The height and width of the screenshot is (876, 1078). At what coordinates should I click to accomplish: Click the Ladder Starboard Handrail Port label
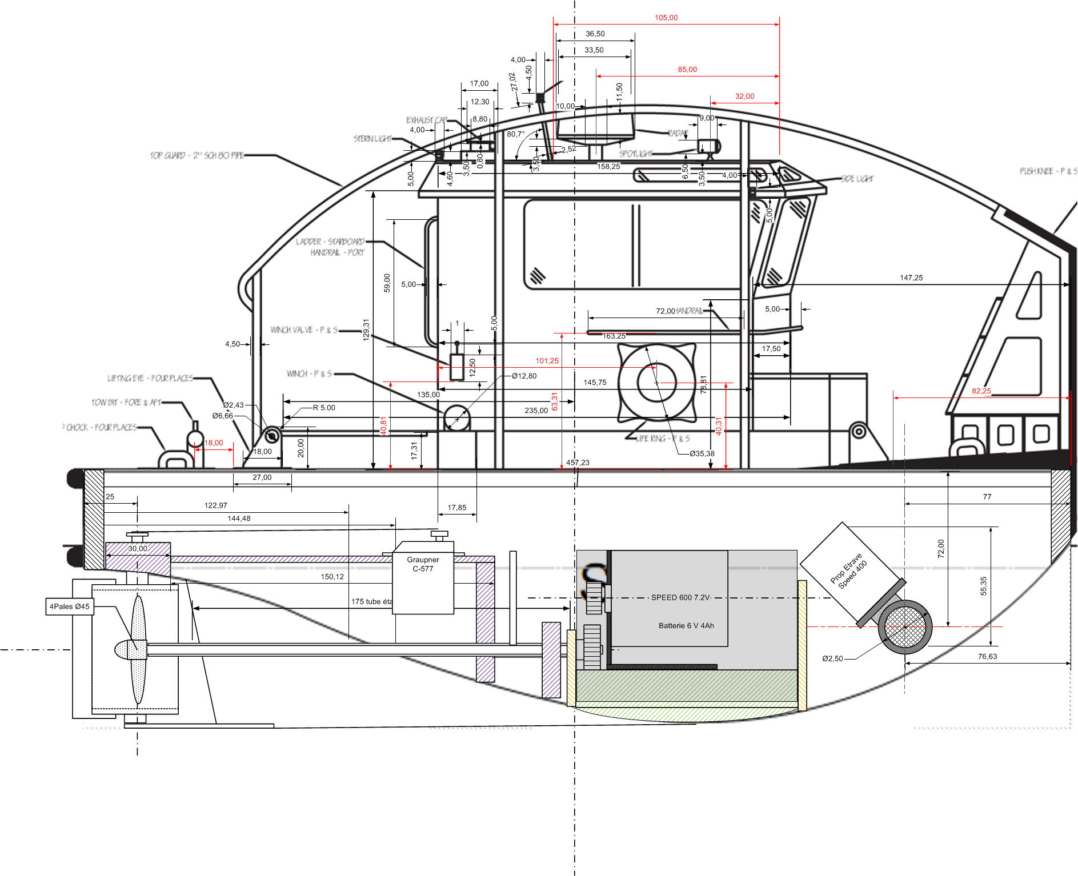330,246
